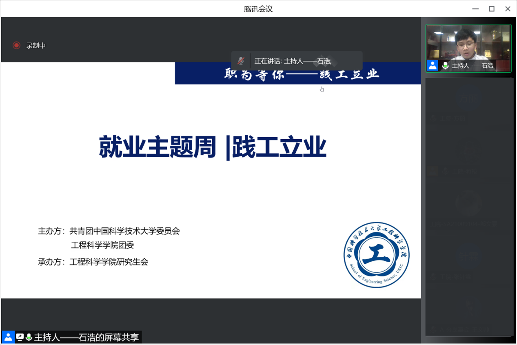
Task: Click green microphone icon beside screen share label
Action: [x=29, y=337]
